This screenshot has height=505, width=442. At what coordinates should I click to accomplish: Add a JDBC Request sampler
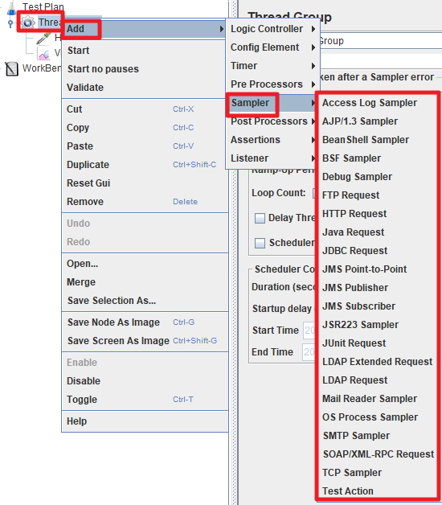tap(378, 251)
